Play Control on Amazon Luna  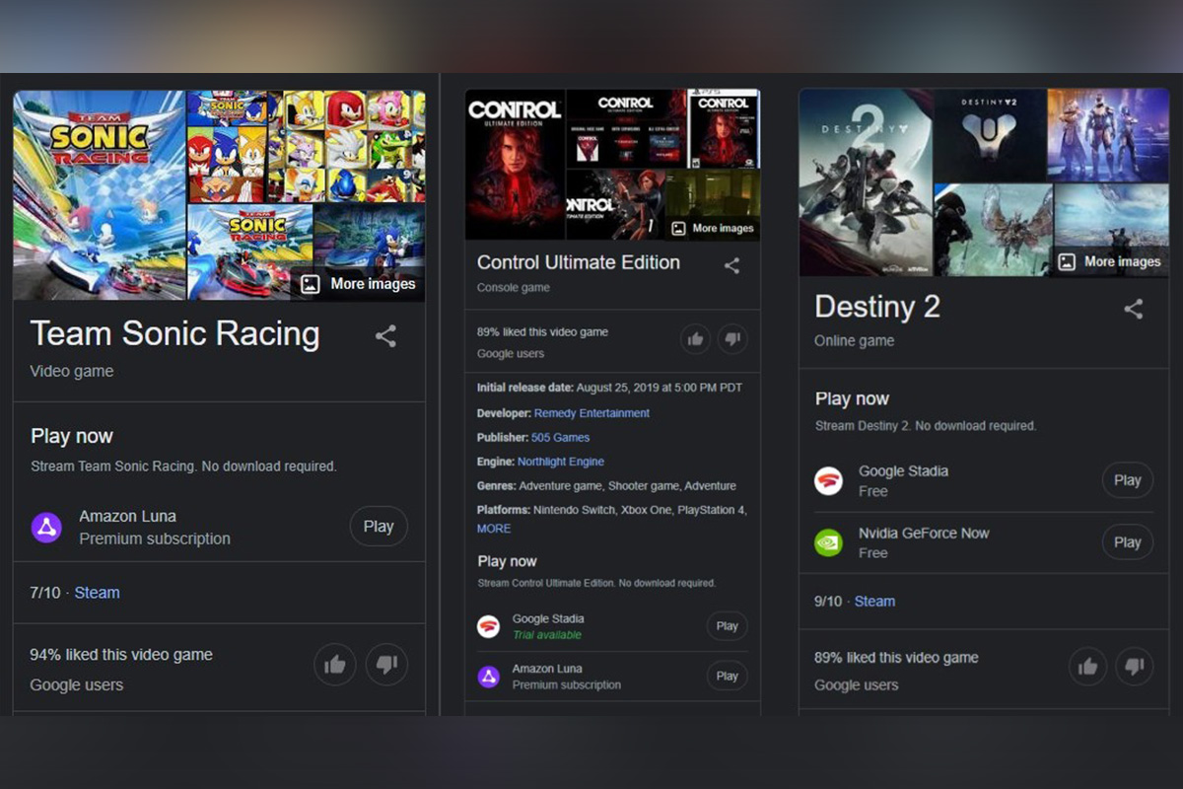(728, 676)
